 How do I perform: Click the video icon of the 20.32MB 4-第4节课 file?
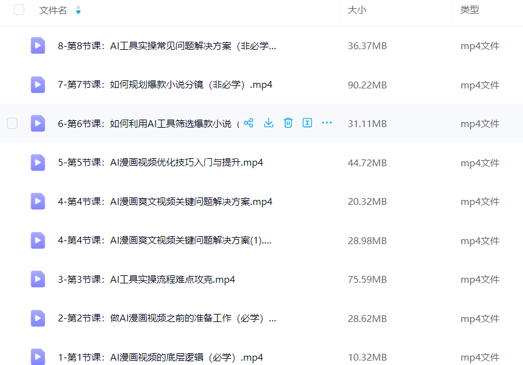pos(38,201)
